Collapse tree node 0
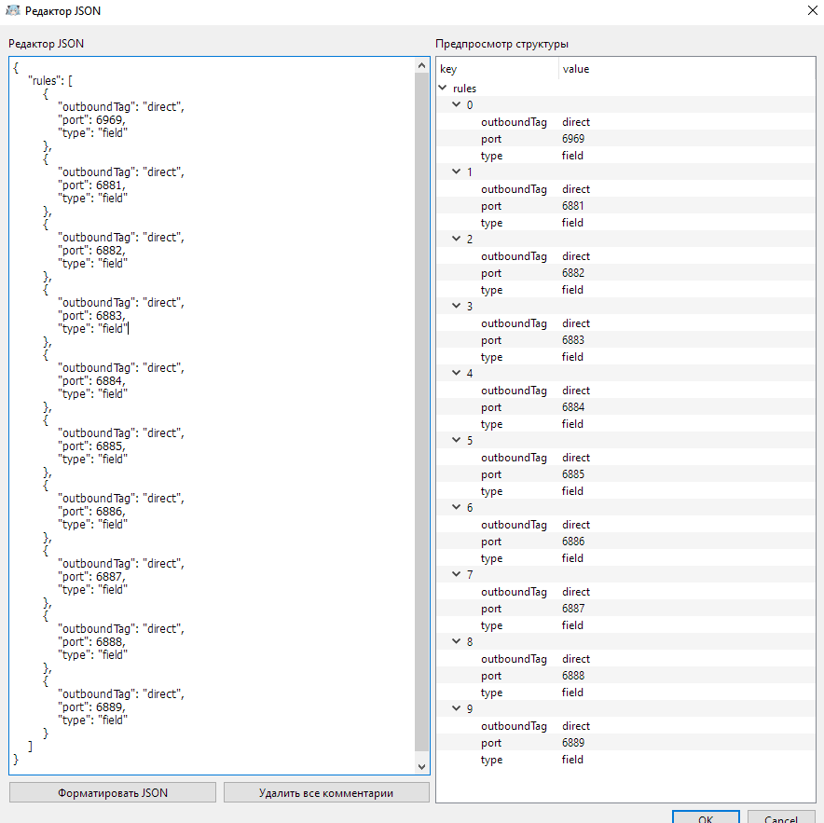Image resolution: width=824 pixels, height=823 pixels. click(456, 104)
